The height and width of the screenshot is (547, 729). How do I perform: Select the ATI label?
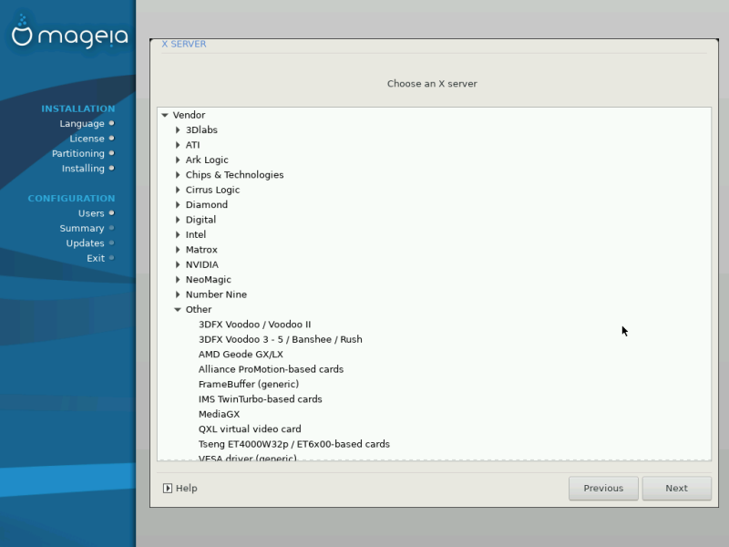point(193,145)
